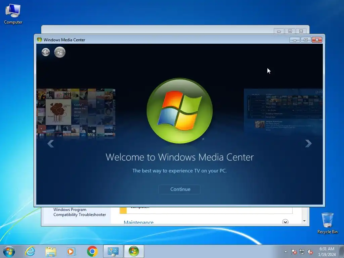
Task: Select the TV guide preview thumbnail
Action: 283,111
